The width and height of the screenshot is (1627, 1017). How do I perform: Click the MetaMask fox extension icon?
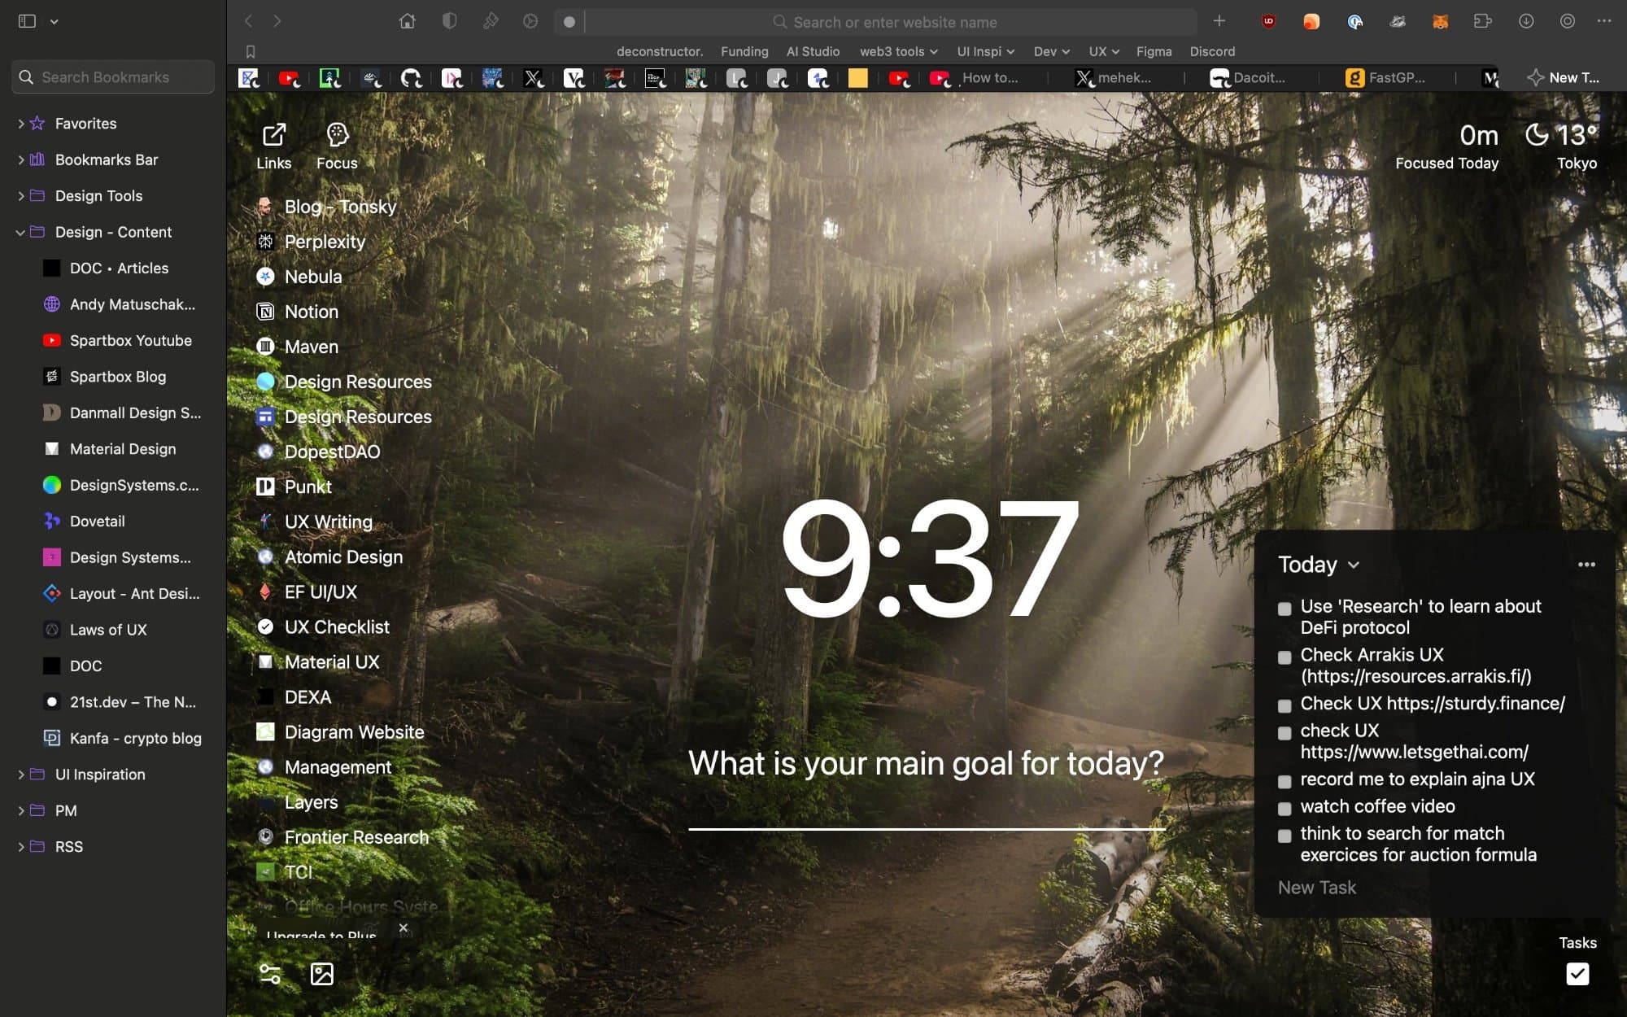(x=1440, y=22)
